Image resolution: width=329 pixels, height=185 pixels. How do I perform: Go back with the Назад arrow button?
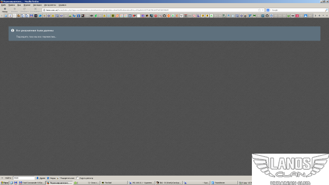coord(5,10)
